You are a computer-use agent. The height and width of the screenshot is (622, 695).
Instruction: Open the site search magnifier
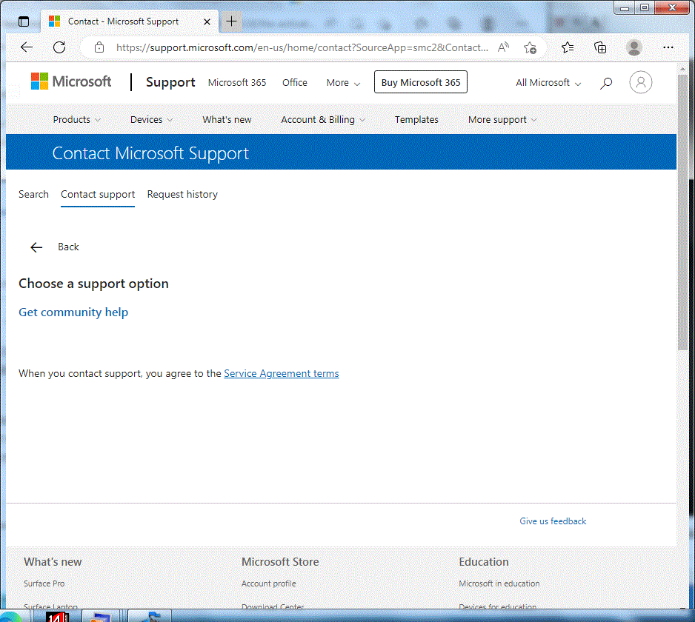pos(606,83)
